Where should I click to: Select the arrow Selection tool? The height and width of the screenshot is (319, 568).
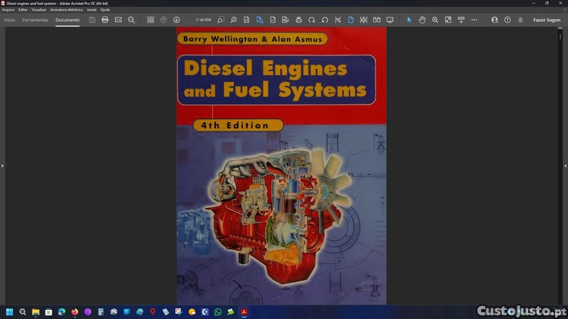pos(409,20)
